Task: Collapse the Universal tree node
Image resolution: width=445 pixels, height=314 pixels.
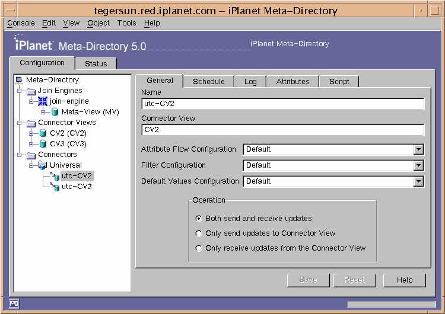Action: coord(31,165)
